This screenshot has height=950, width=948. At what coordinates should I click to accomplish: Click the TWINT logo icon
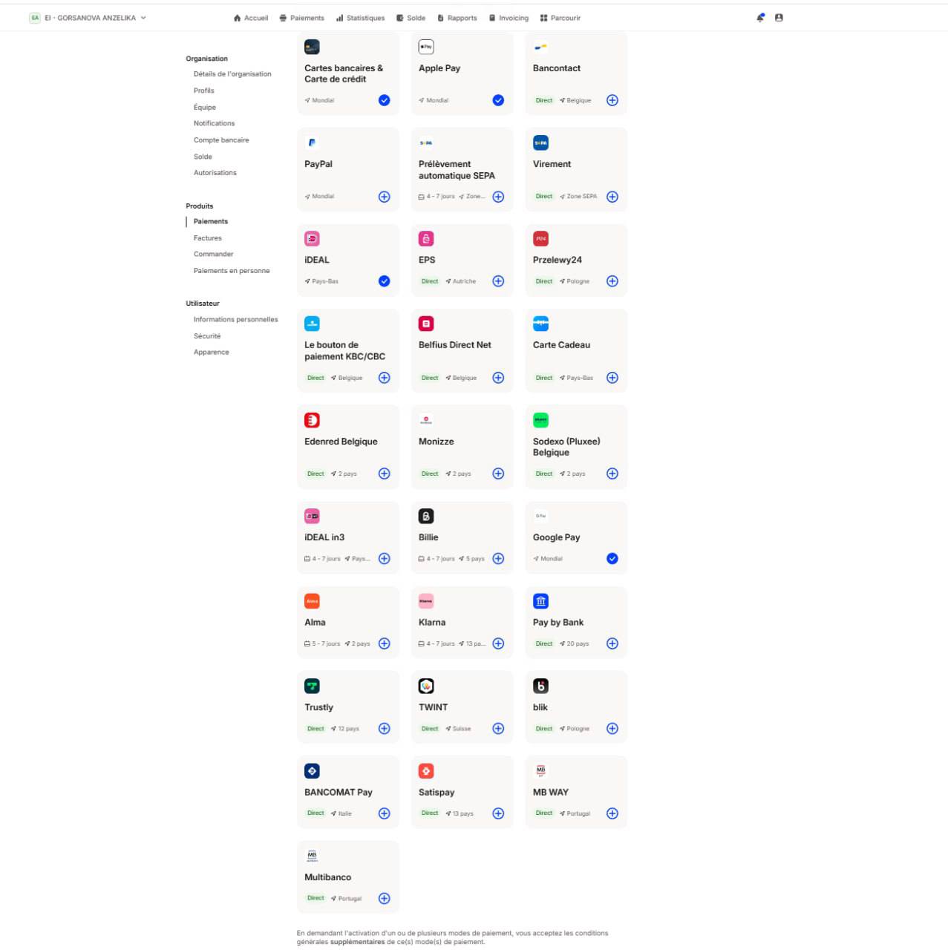pos(426,686)
